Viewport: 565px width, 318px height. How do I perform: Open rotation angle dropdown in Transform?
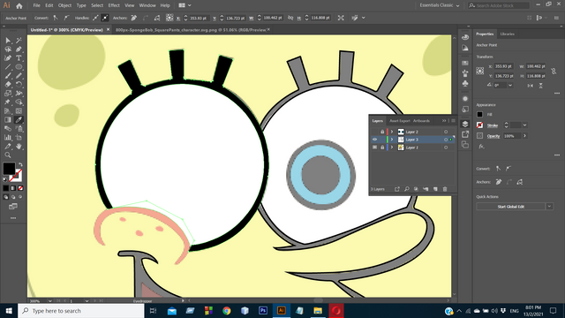(x=510, y=86)
